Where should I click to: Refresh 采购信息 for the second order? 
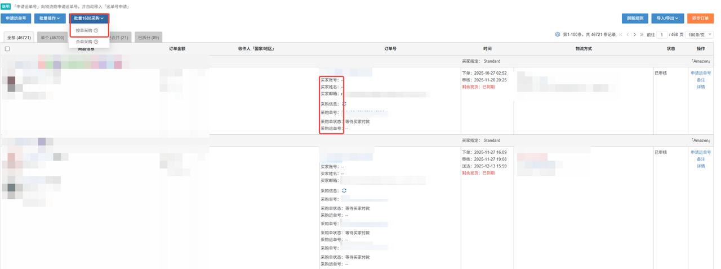point(344,191)
